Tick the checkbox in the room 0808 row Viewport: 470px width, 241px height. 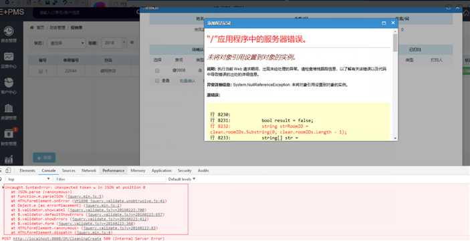[157, 71]
